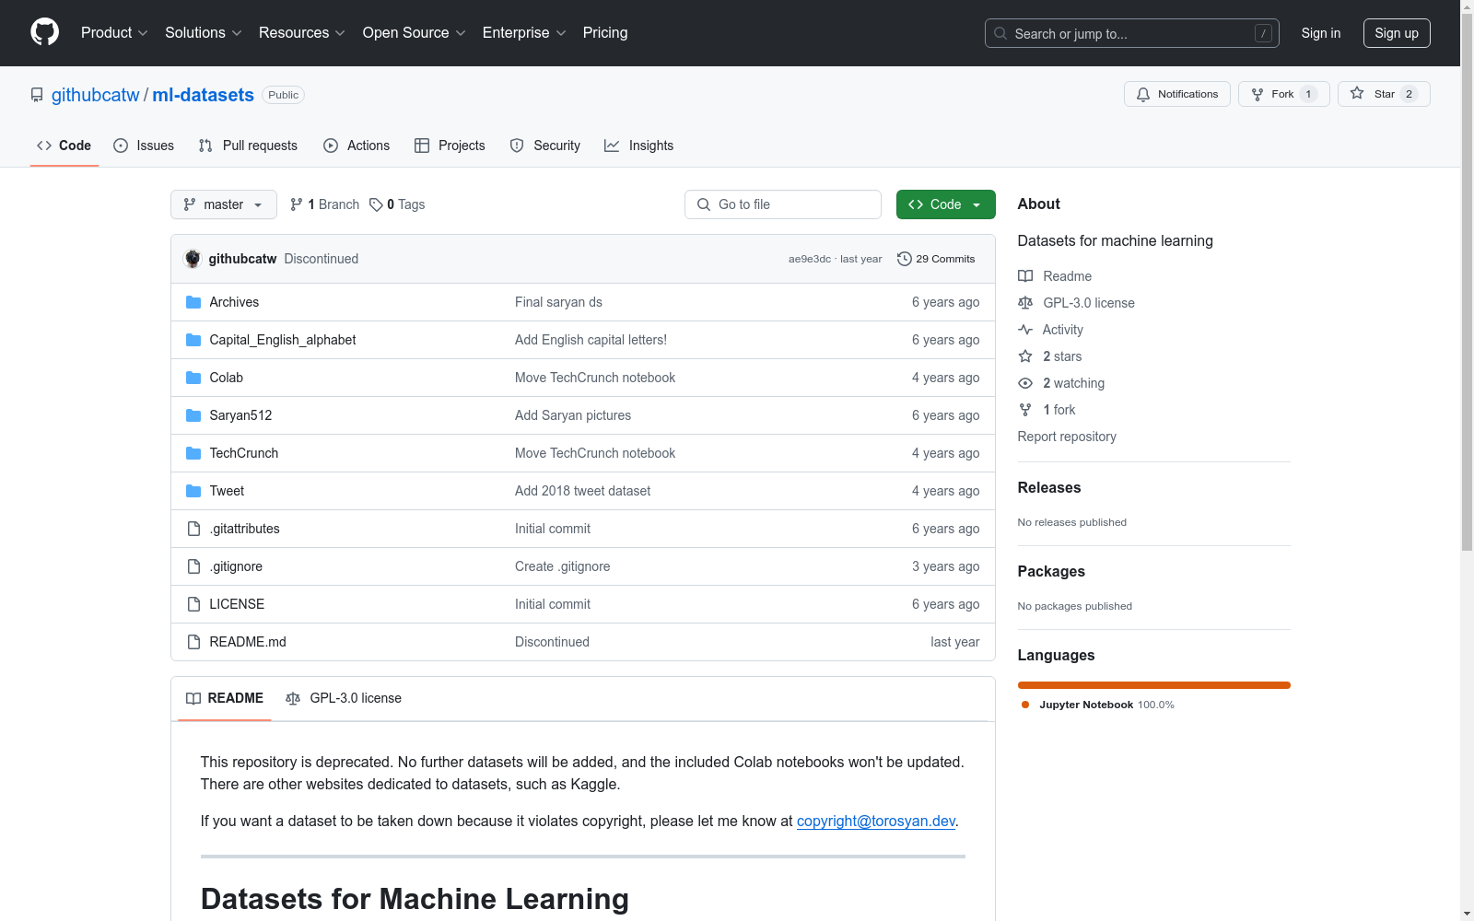Open the githubcatw owner link
The image size is (1474, 921).
[96, 95]
